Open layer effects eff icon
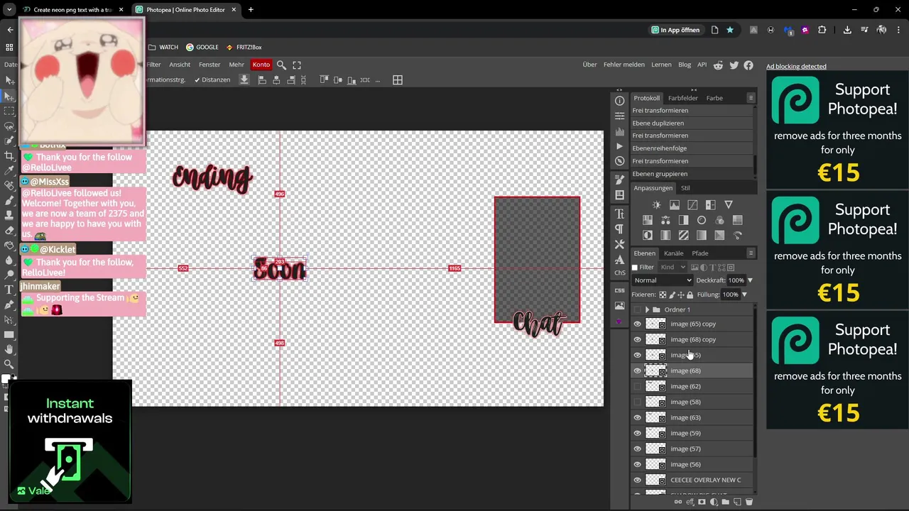Viewport: 909px width, 511px height. [x=690, y=502]
